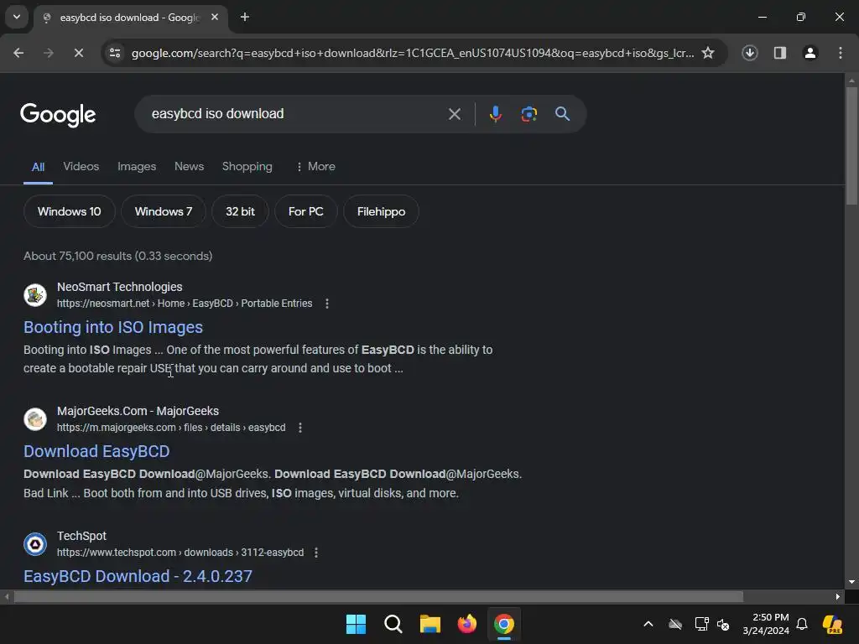Apply the Windows 10 filter chip
This screenshot has width=859, height=644.
click(x=69, y=211)
